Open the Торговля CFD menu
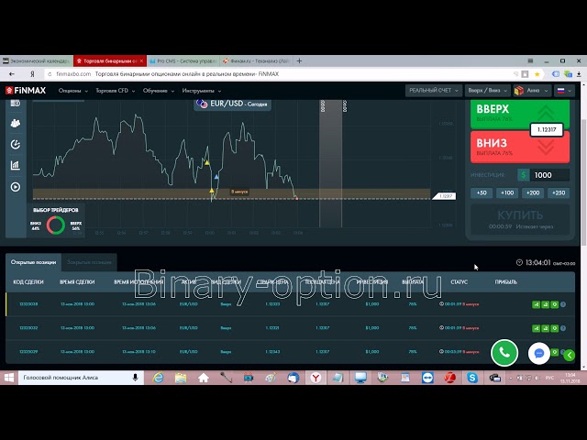 tap(115, 91)
